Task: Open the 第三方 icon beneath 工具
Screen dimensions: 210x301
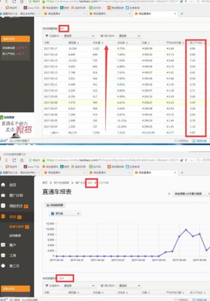Action: (3, 265)
